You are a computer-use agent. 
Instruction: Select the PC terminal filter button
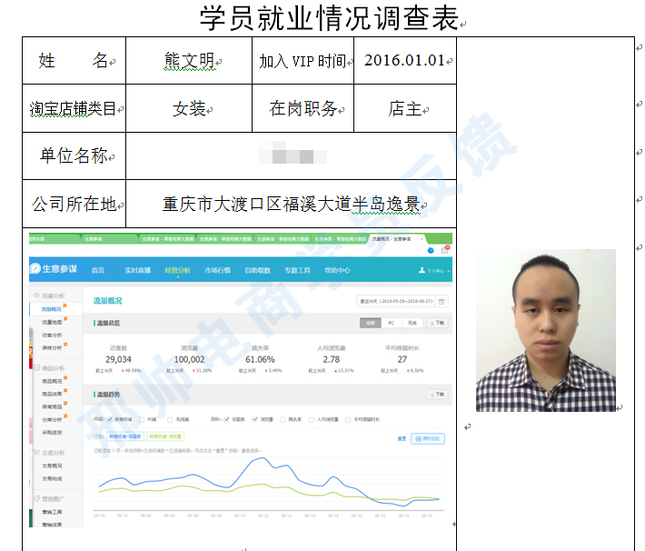[x=391, y=323]
